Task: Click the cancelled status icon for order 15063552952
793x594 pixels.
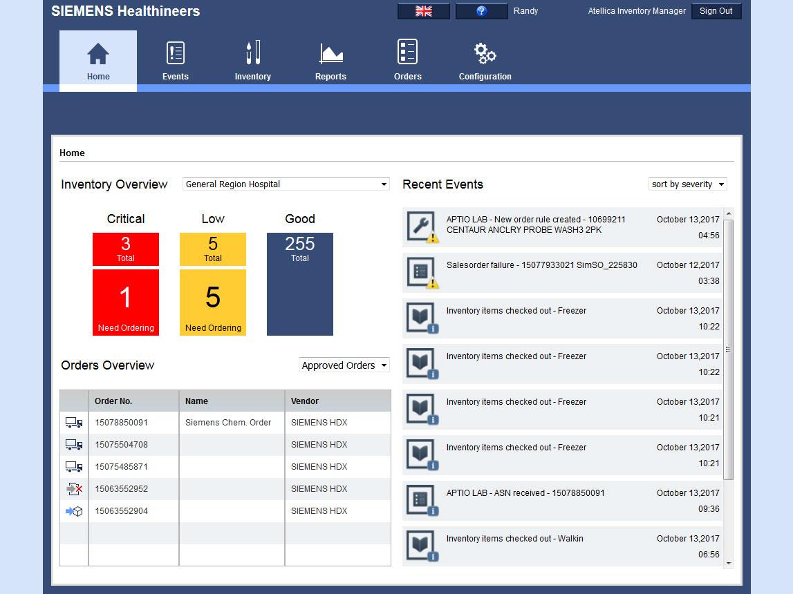Action: tap(74, 489)
